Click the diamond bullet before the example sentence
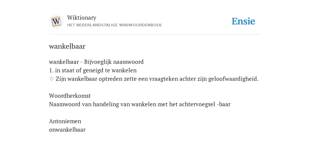 [51, 79]
